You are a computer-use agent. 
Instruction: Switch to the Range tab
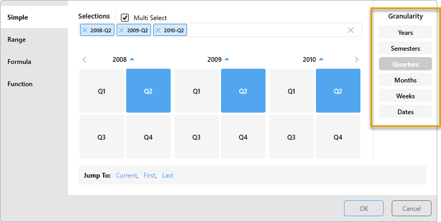point(16,40)
